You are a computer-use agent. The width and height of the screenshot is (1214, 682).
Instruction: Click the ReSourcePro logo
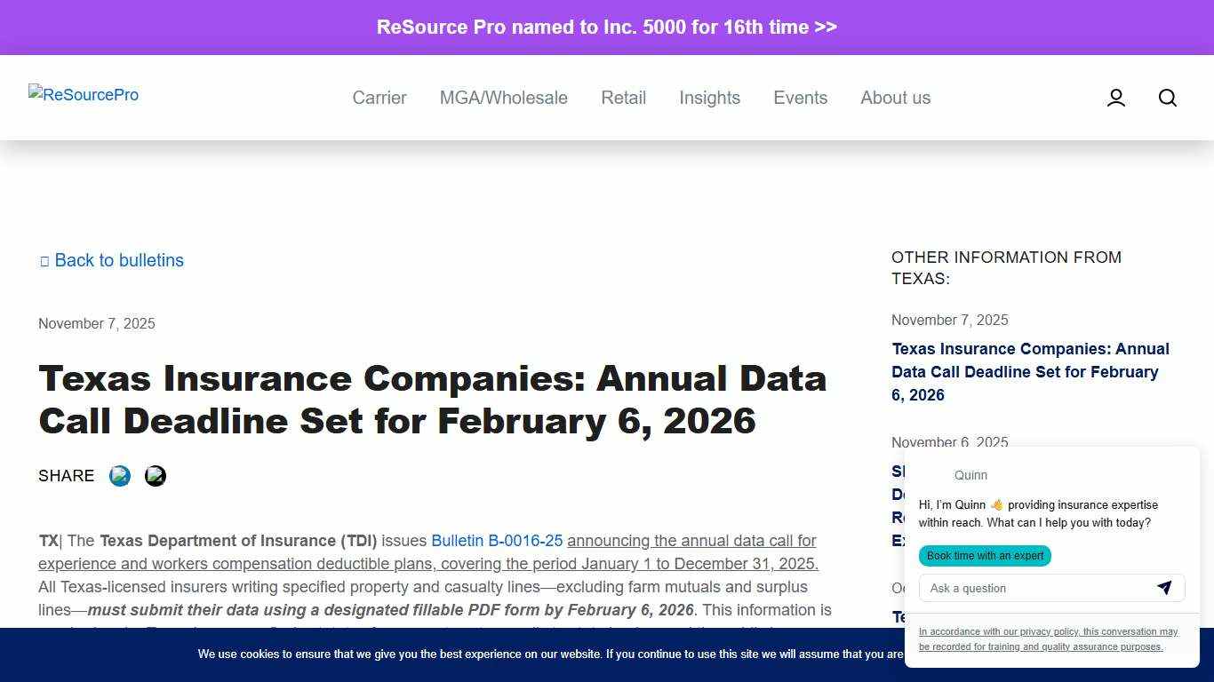(83, 95)
